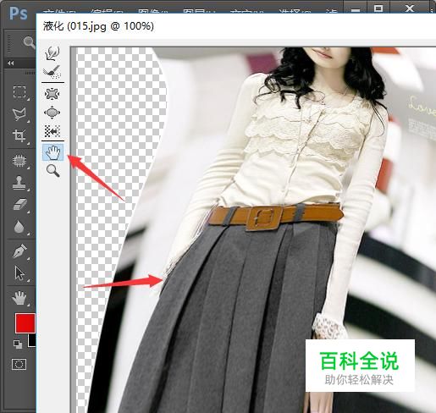The width and height of the screenshot is (436, 413).
Task: Select the Pucker tool in Liquify
Action: [52, 94]
